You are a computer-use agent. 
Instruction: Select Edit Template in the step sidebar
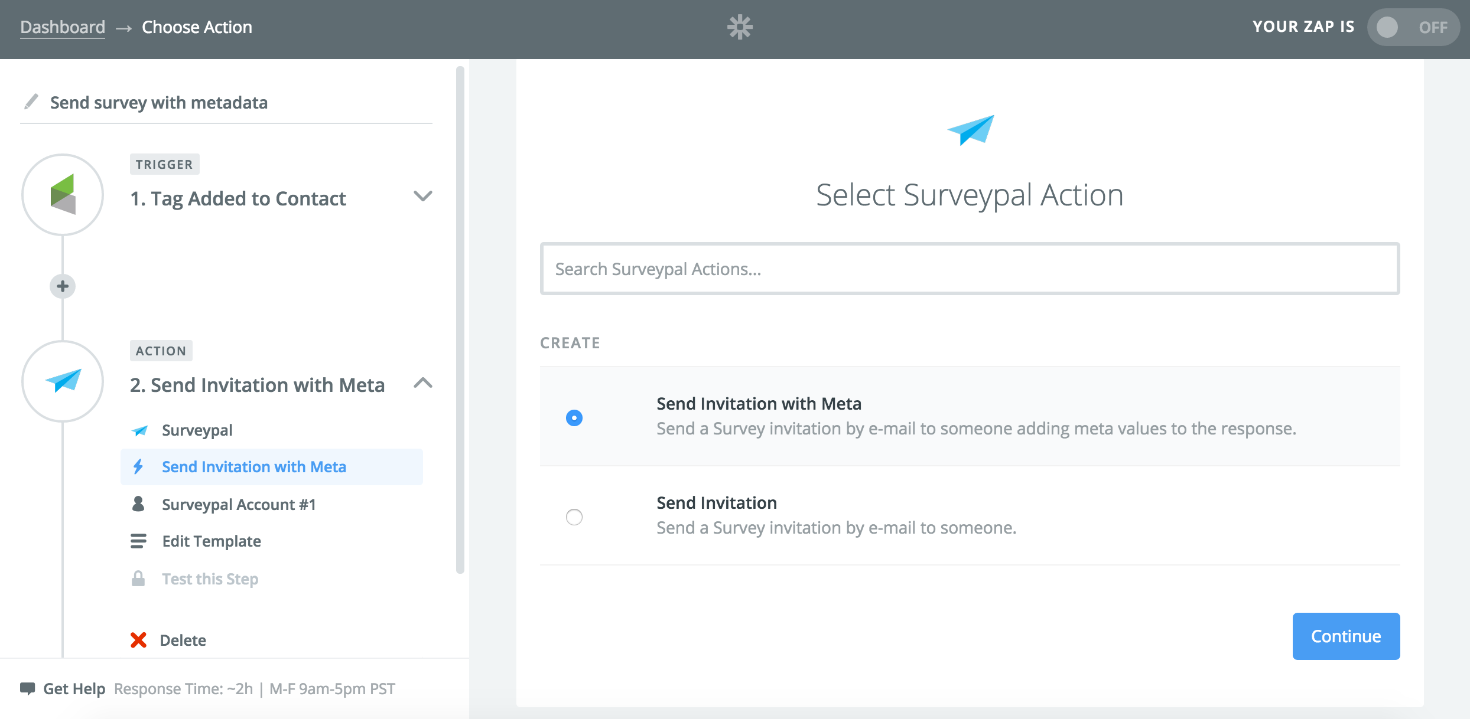coord(211,541)
